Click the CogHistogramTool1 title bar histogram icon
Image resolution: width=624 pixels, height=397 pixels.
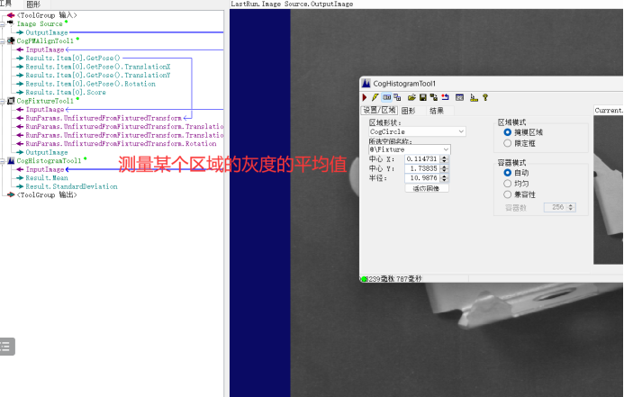click(x=366, y=84)
